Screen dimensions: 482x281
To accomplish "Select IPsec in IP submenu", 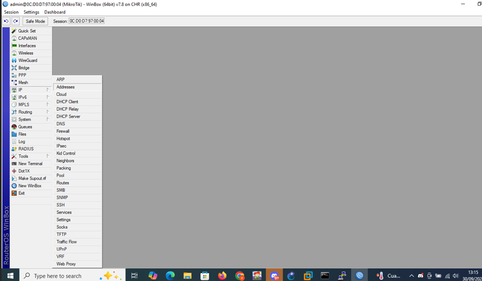I will point(77,146).
